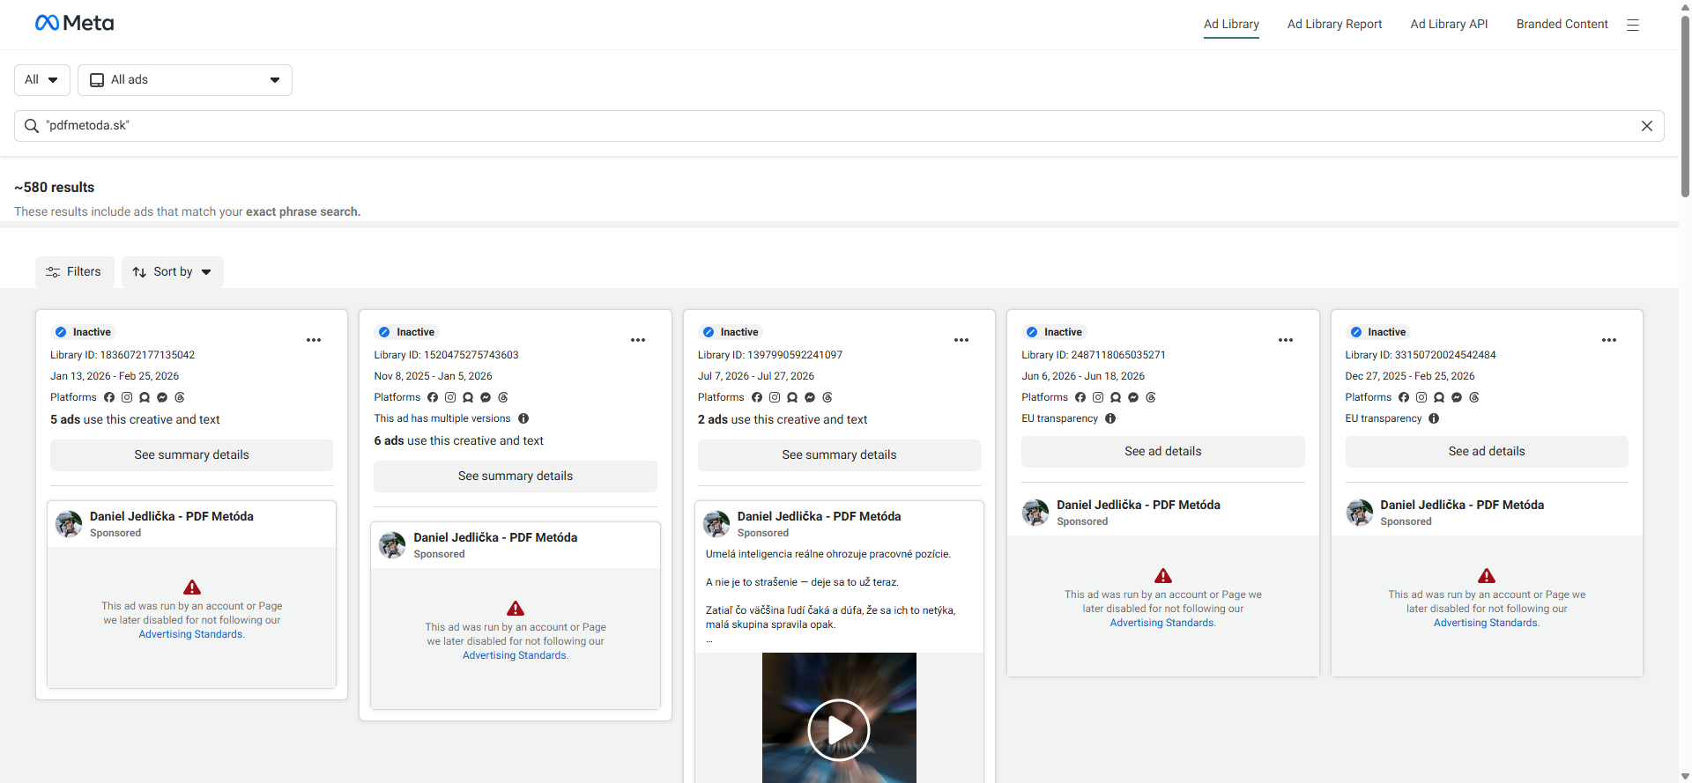Play the video in the Jul 7, 2026 ad
Viewport: 1692px width, 783px height.
pyautogui.click(x=839, y=729)
